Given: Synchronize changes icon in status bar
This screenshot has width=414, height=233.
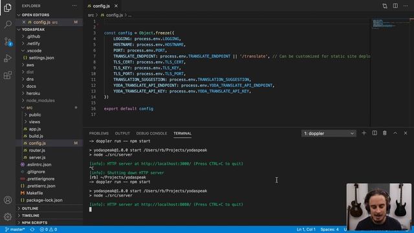Looking at the screenshot, I should [32, 229].
